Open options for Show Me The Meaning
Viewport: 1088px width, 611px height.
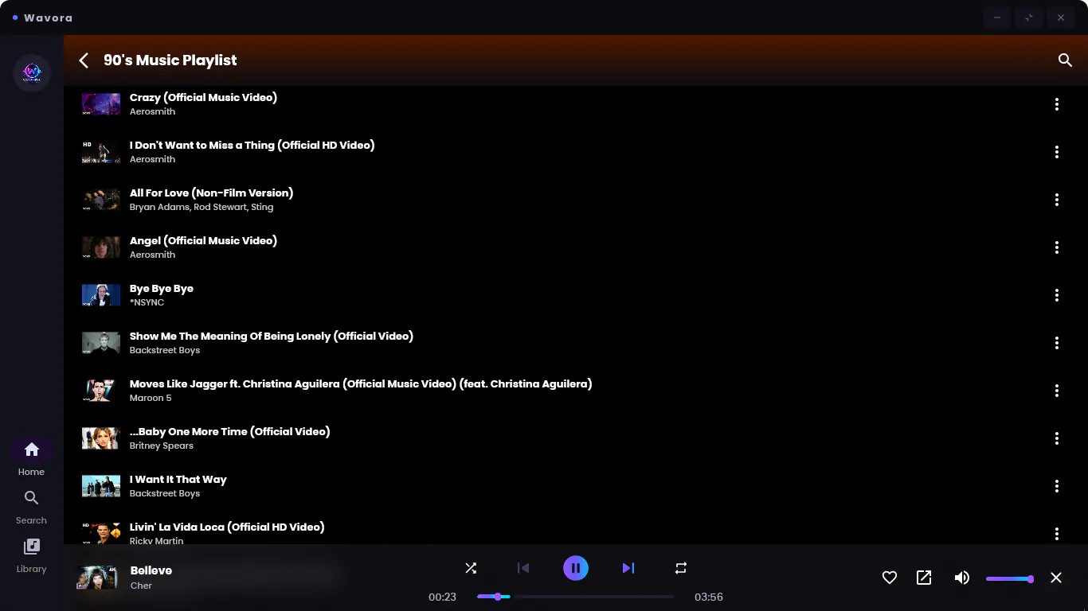(1057, 343)
